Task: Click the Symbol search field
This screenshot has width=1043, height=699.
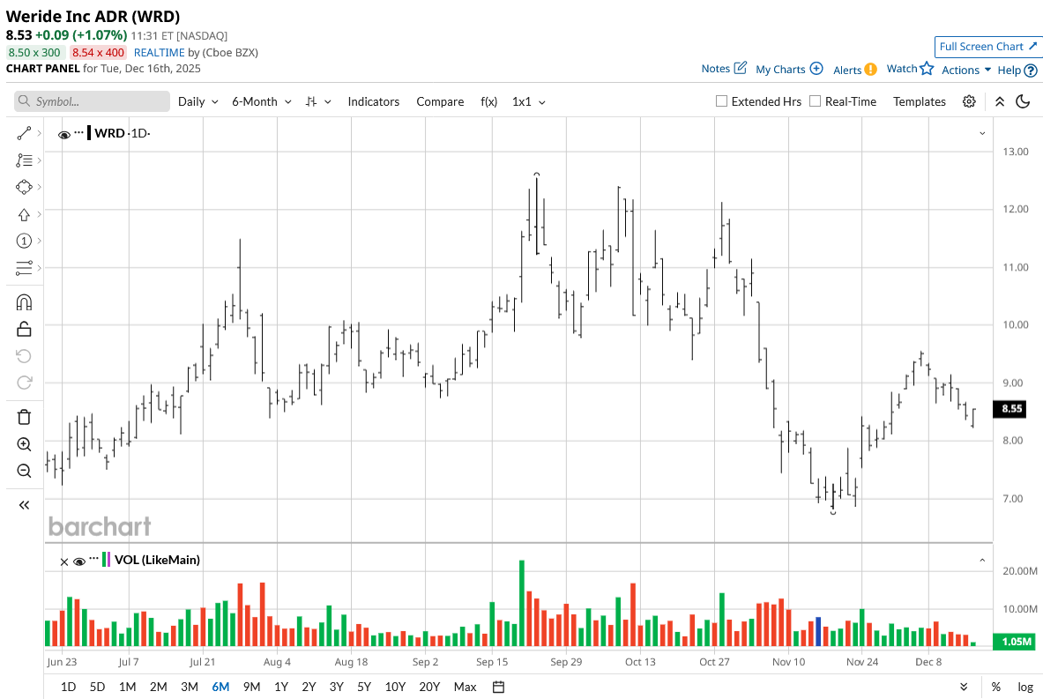Action: pyautogui.click(x=92, y=101)
